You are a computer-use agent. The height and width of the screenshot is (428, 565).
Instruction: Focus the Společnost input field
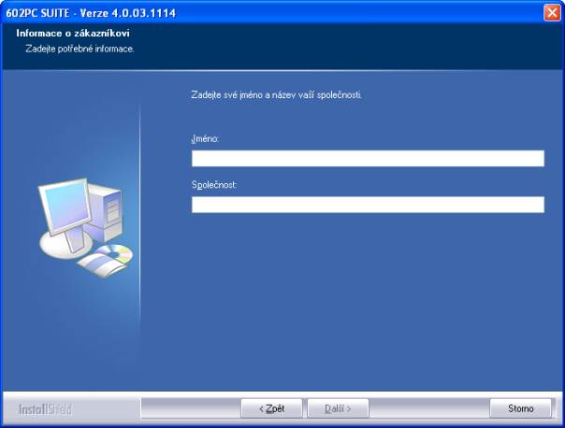[x=368, y=205]
